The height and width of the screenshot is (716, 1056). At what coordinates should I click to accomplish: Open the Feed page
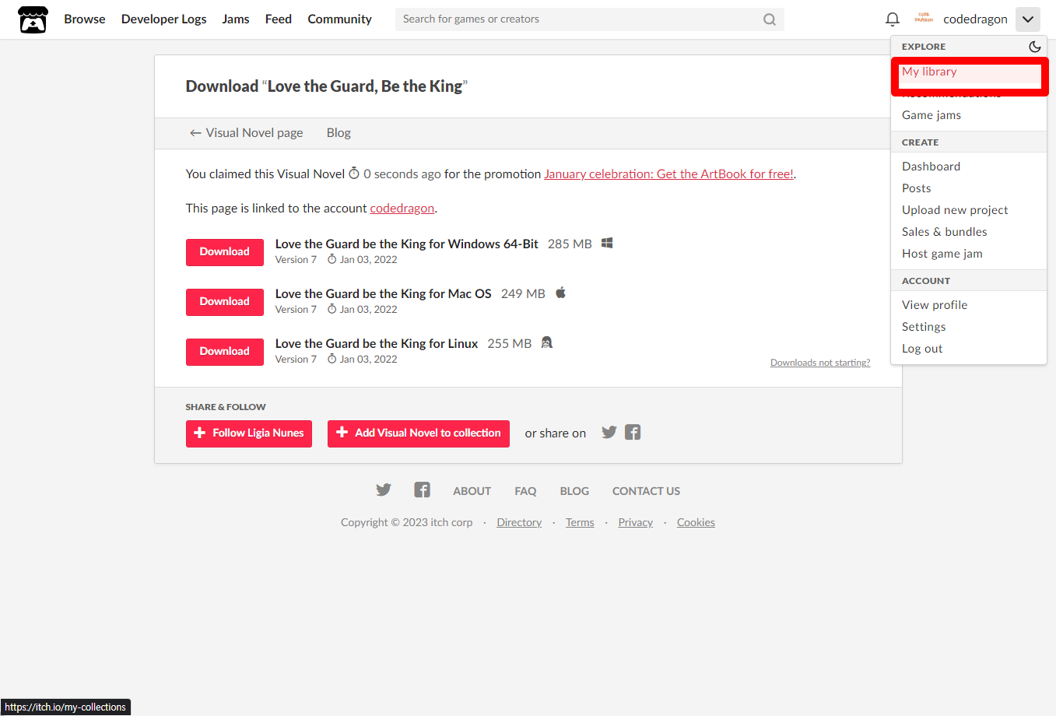(279, 19)
